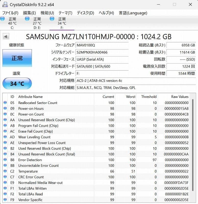Click the status dot for Total LBAs Written
198x204 pixels.
5,188
